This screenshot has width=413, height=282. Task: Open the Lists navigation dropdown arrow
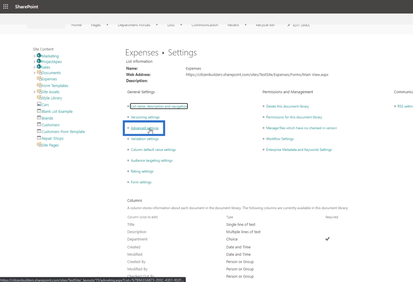(x=181, y=25)
